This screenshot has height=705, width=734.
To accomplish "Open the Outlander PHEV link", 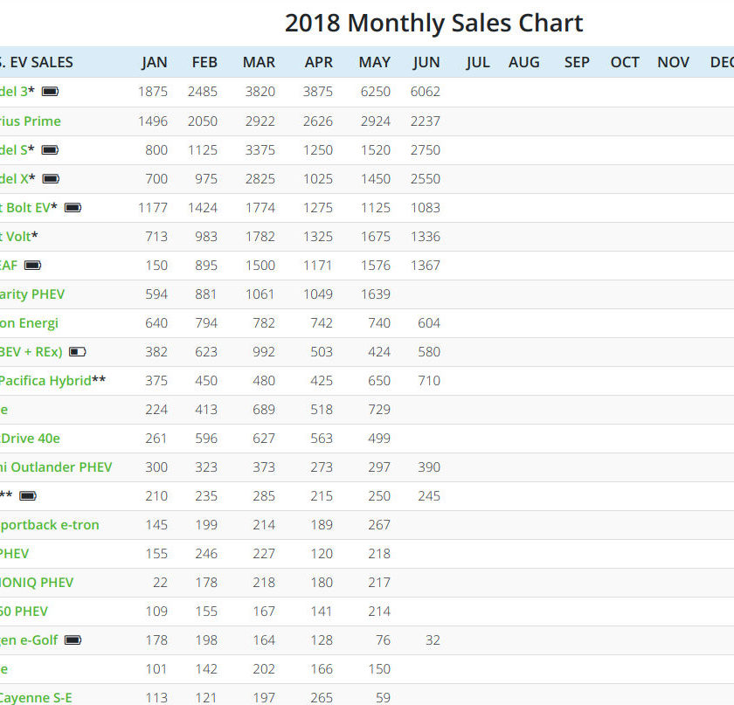I will click(56, 467).
